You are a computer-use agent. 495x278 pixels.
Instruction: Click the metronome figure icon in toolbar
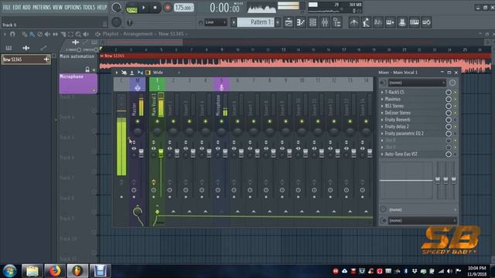pos(366,22)
